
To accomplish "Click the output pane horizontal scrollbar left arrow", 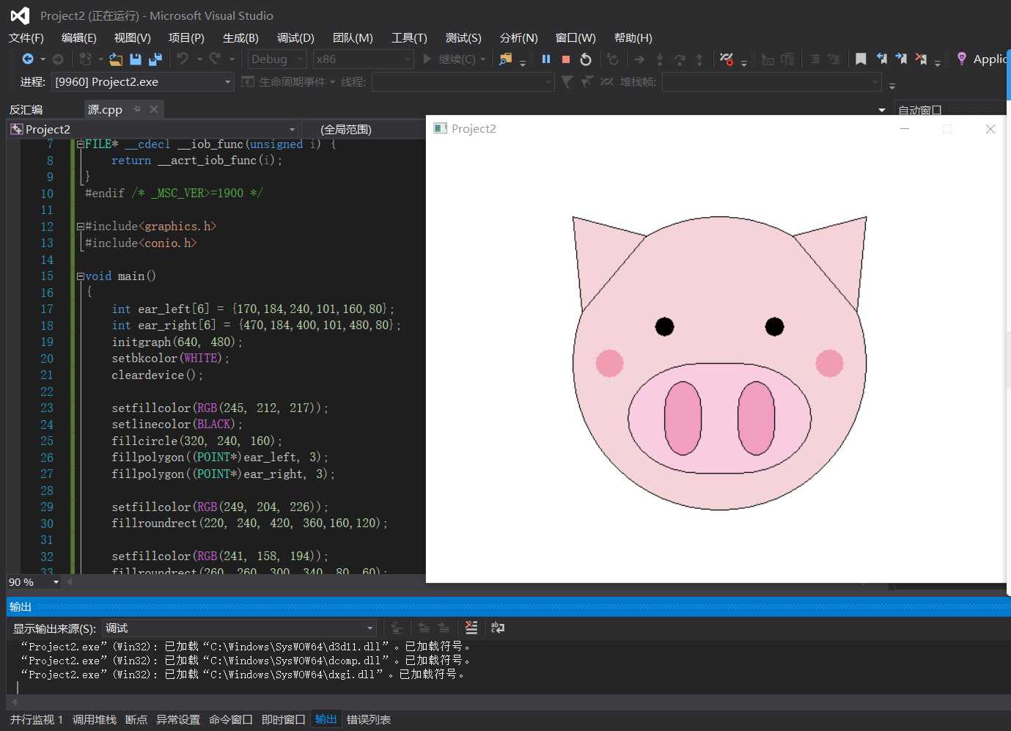I will 15,702.
